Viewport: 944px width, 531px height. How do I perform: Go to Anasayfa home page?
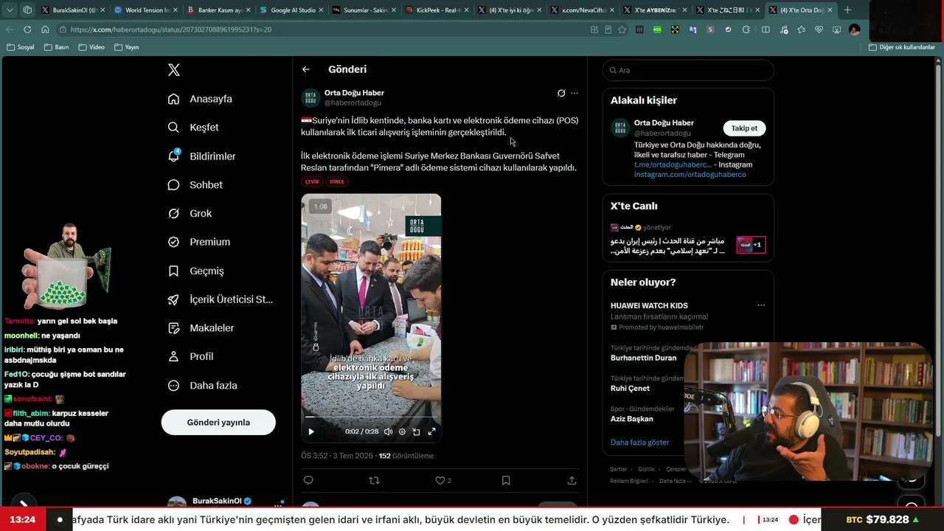[200, 99]
